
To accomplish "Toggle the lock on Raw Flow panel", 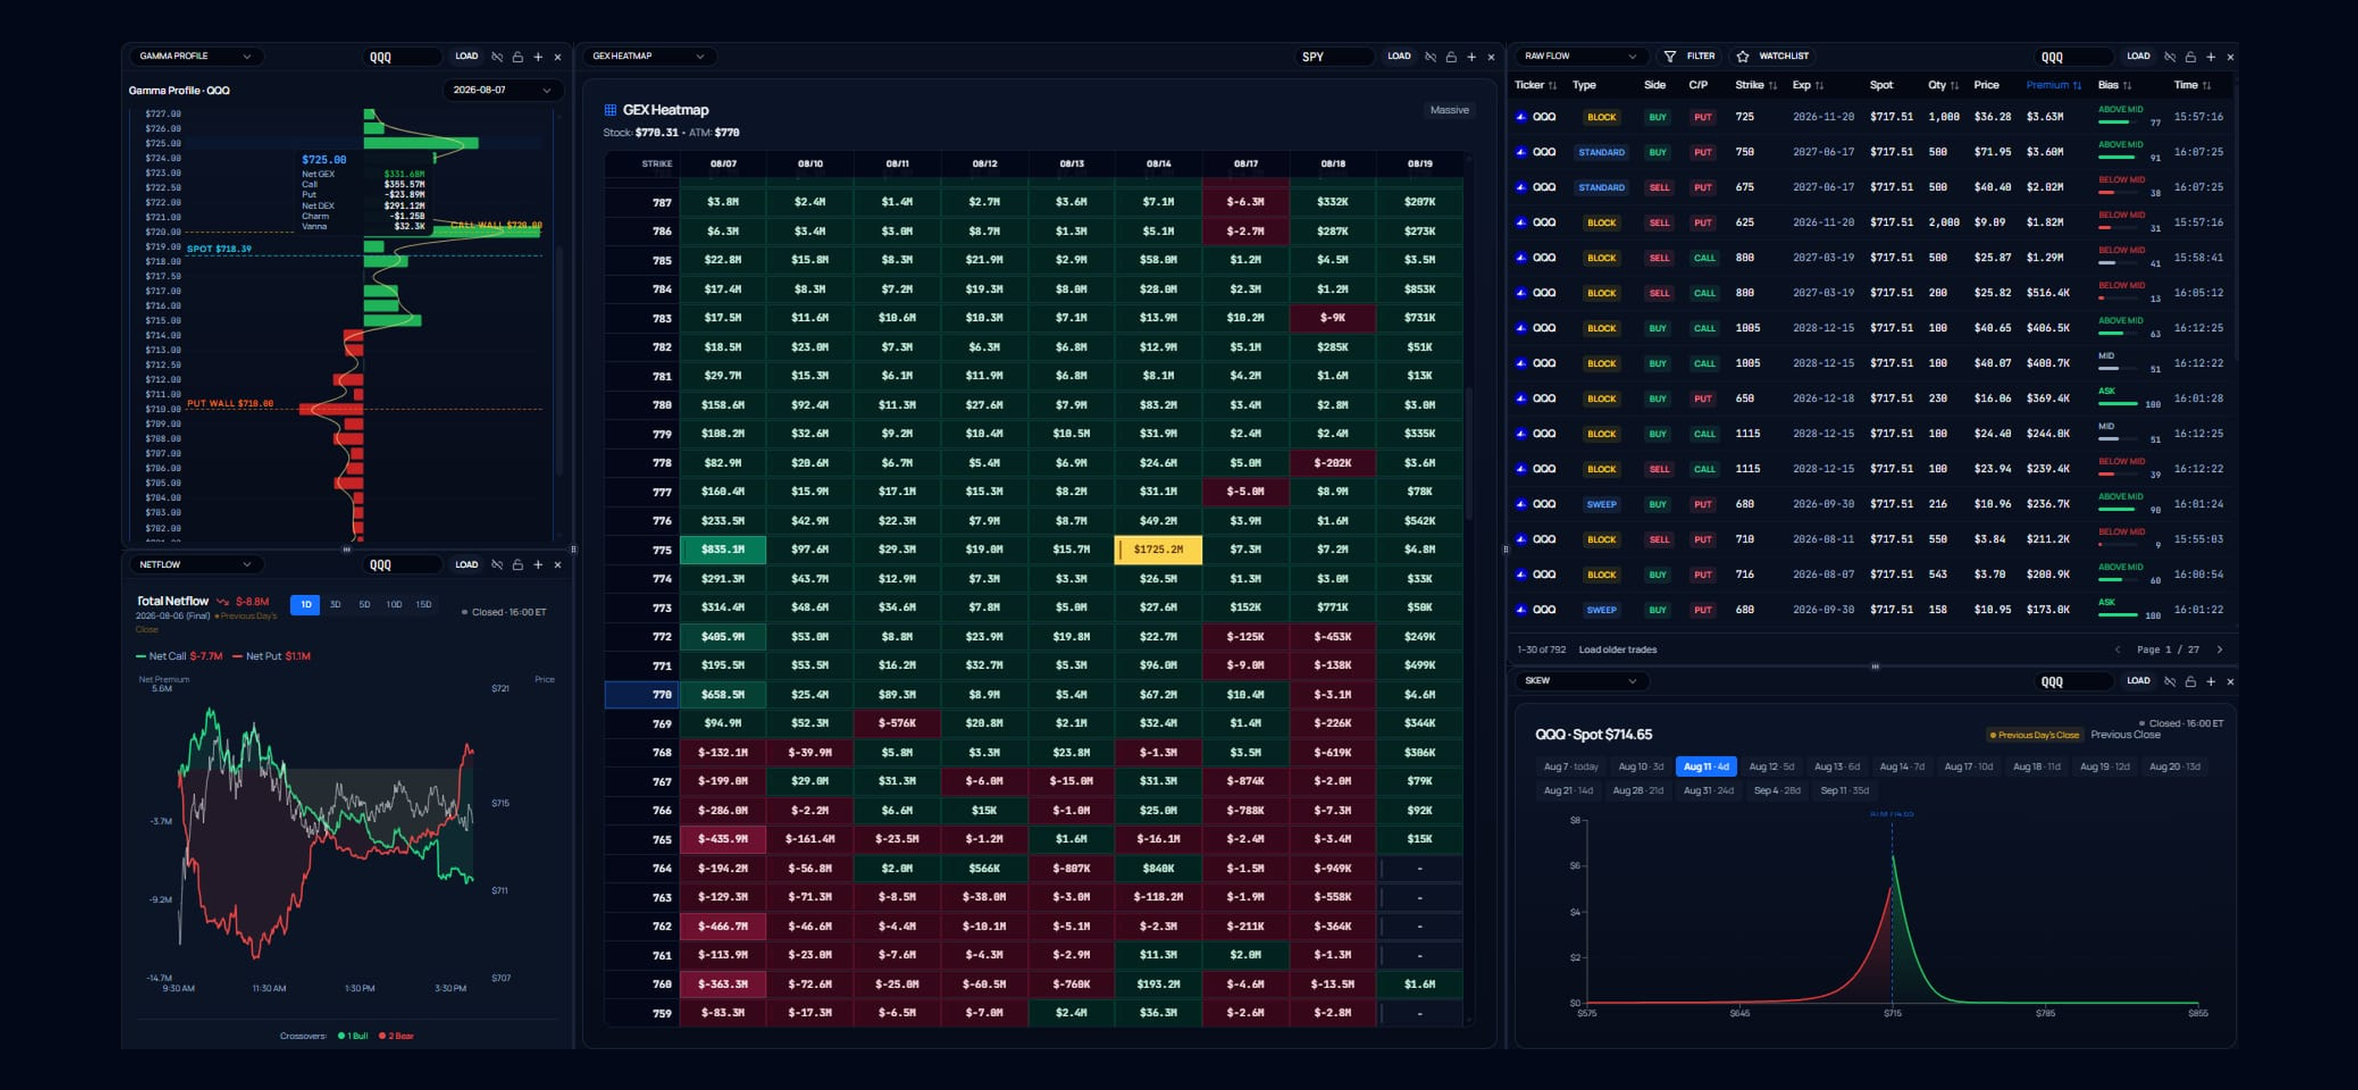I will coord(2191,57).
